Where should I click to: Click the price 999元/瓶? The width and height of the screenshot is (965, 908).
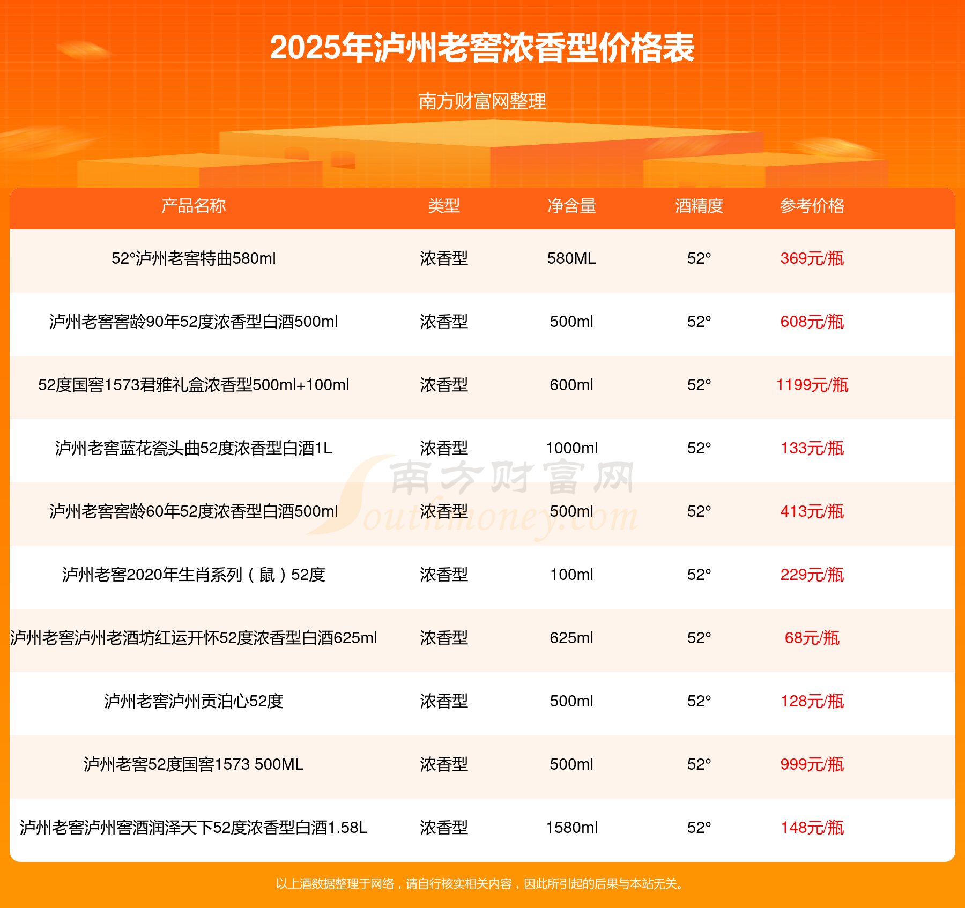[812, 764]
